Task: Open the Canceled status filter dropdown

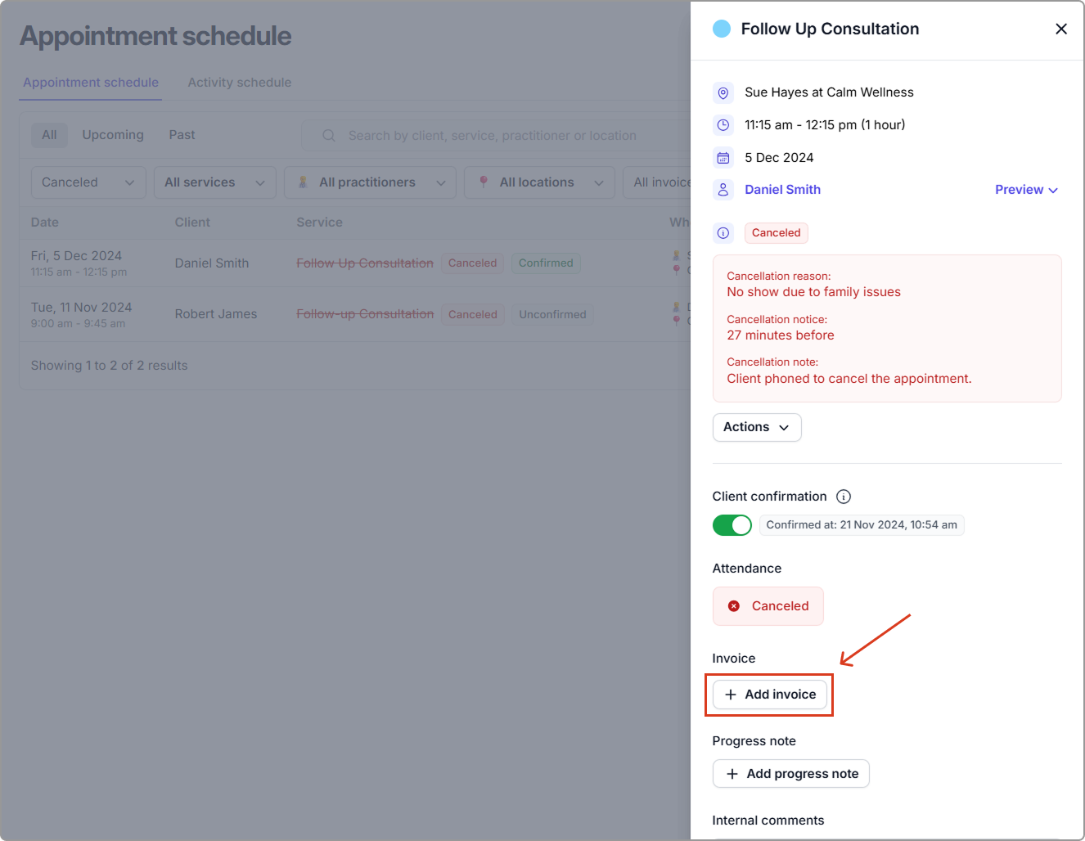Action: coord(88,182)
